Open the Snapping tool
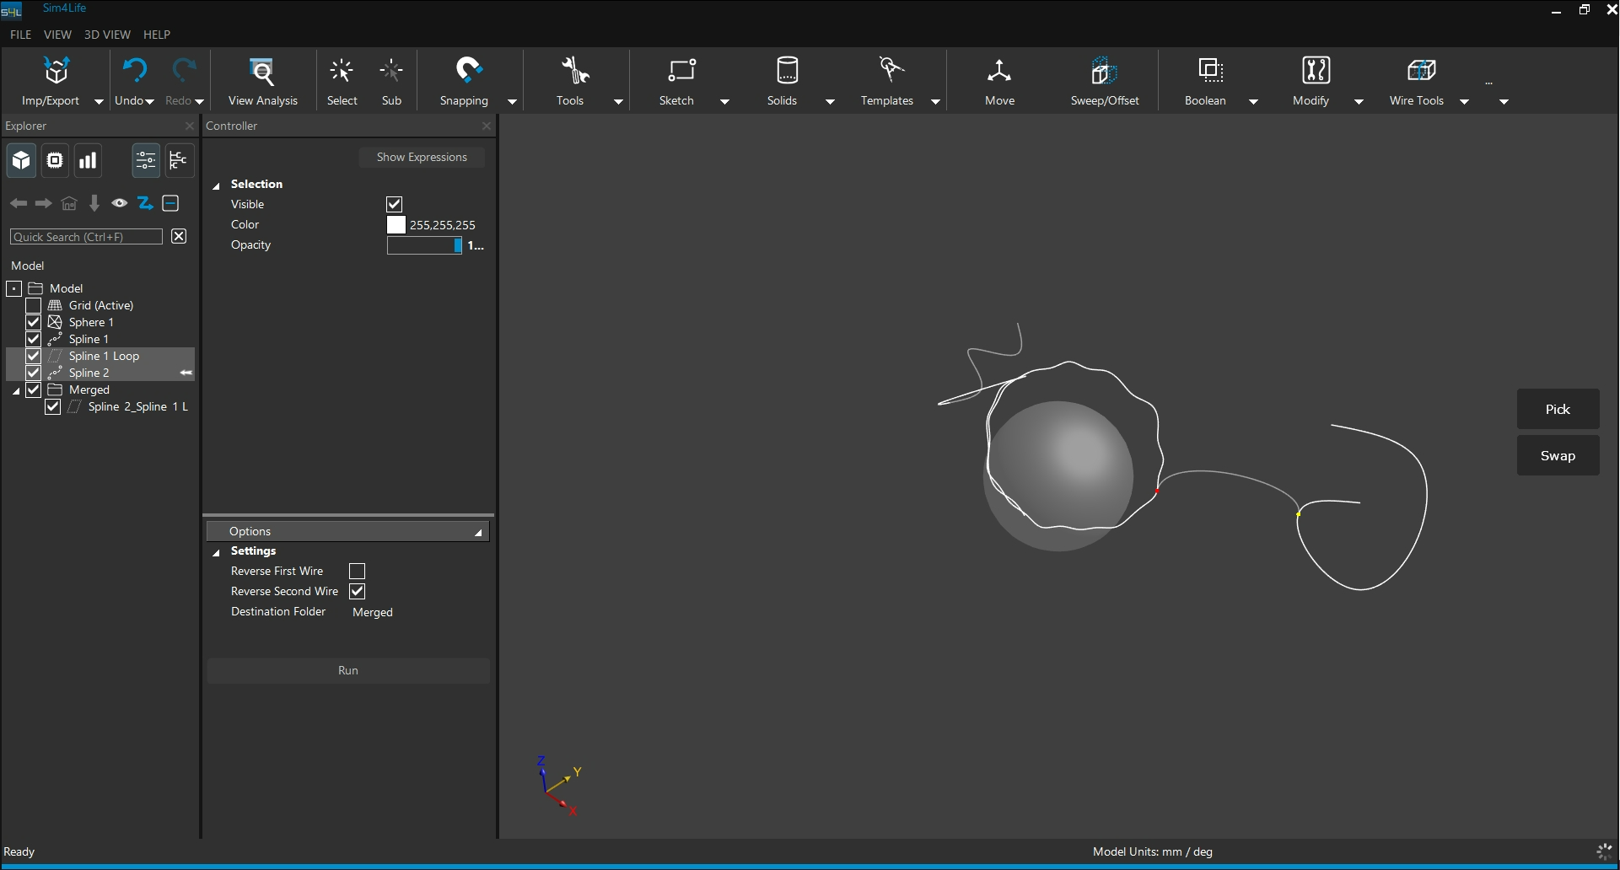The height and width of the screenshot is (870, 1620). tap(468, 71)
